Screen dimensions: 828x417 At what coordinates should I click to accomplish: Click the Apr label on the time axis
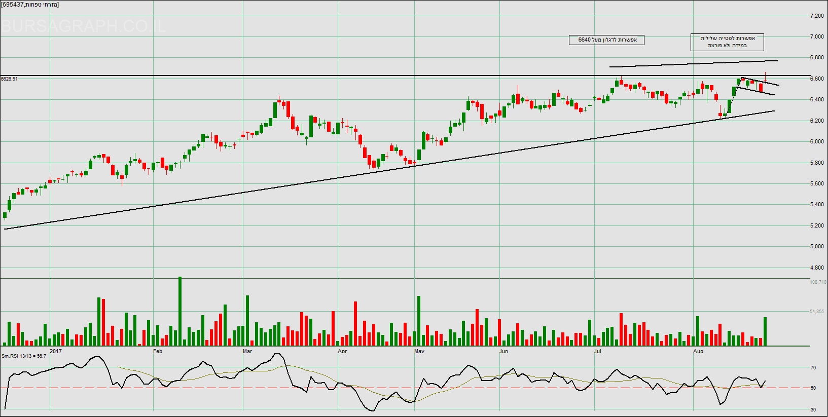point(342,351)
